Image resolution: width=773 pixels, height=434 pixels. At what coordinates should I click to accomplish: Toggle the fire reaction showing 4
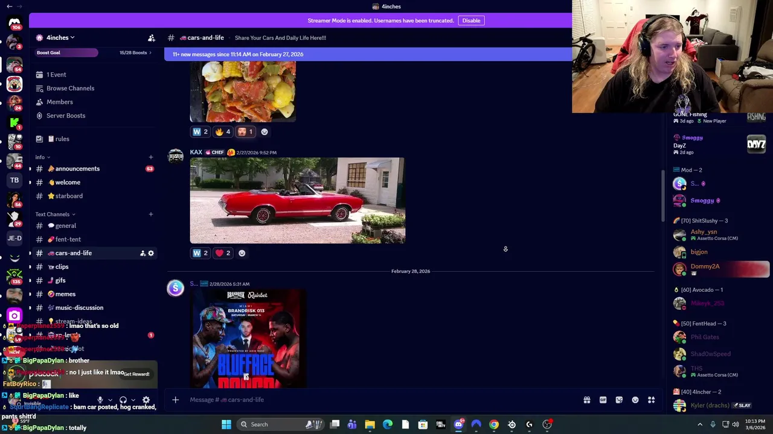pos(223,132)
